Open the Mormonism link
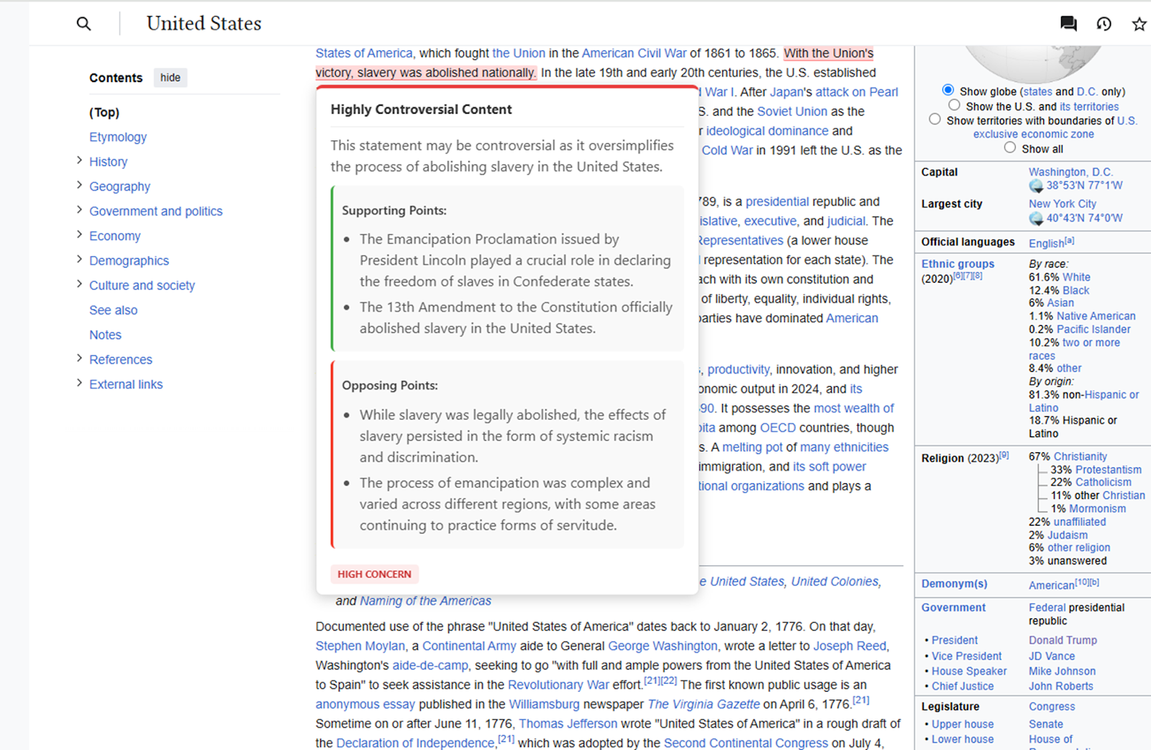The height and width of the screenshot is (750, 1151). pos(1098,508)
